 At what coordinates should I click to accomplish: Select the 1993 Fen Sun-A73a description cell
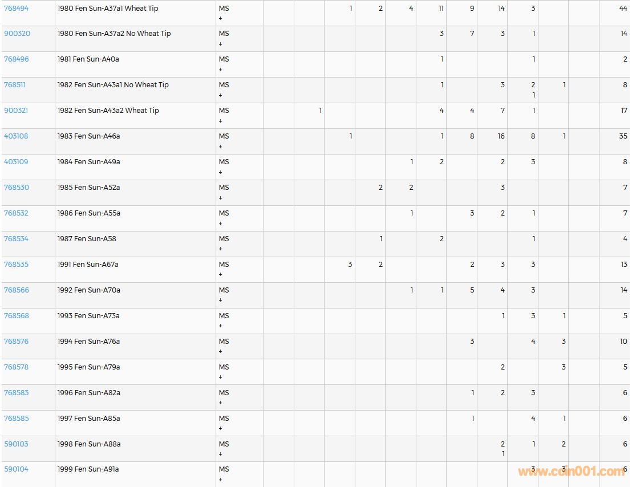88,316
